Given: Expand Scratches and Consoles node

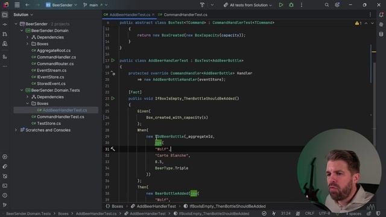Looking at the screenshot, I should click(x=16, y=130).
